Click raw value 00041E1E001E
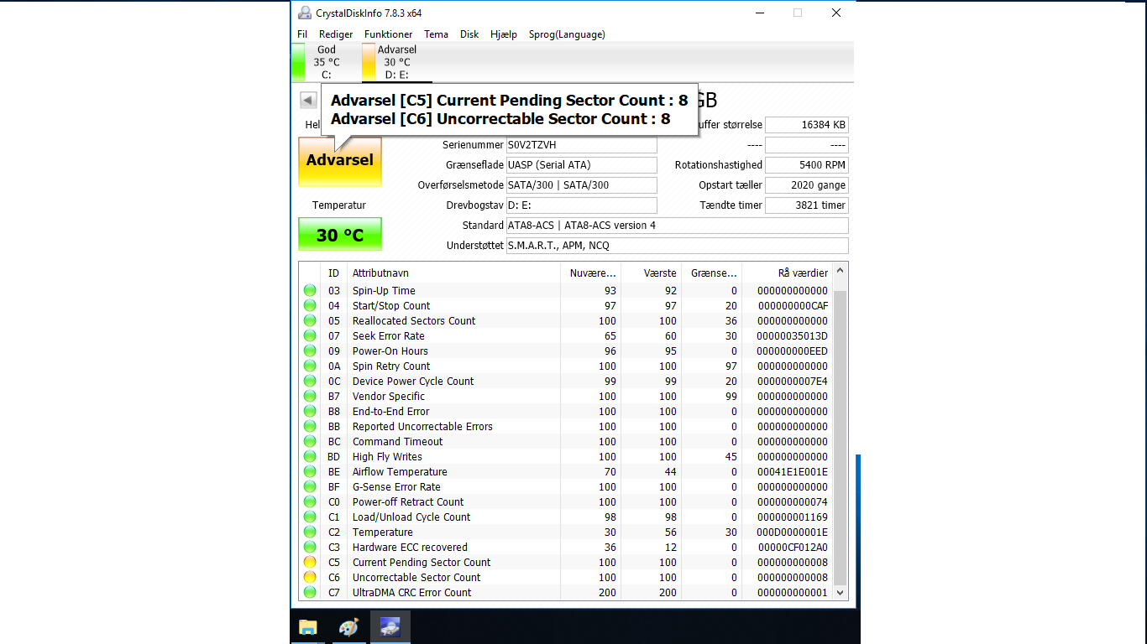This screenshot has width=1147, height=644. pos(792,472)
